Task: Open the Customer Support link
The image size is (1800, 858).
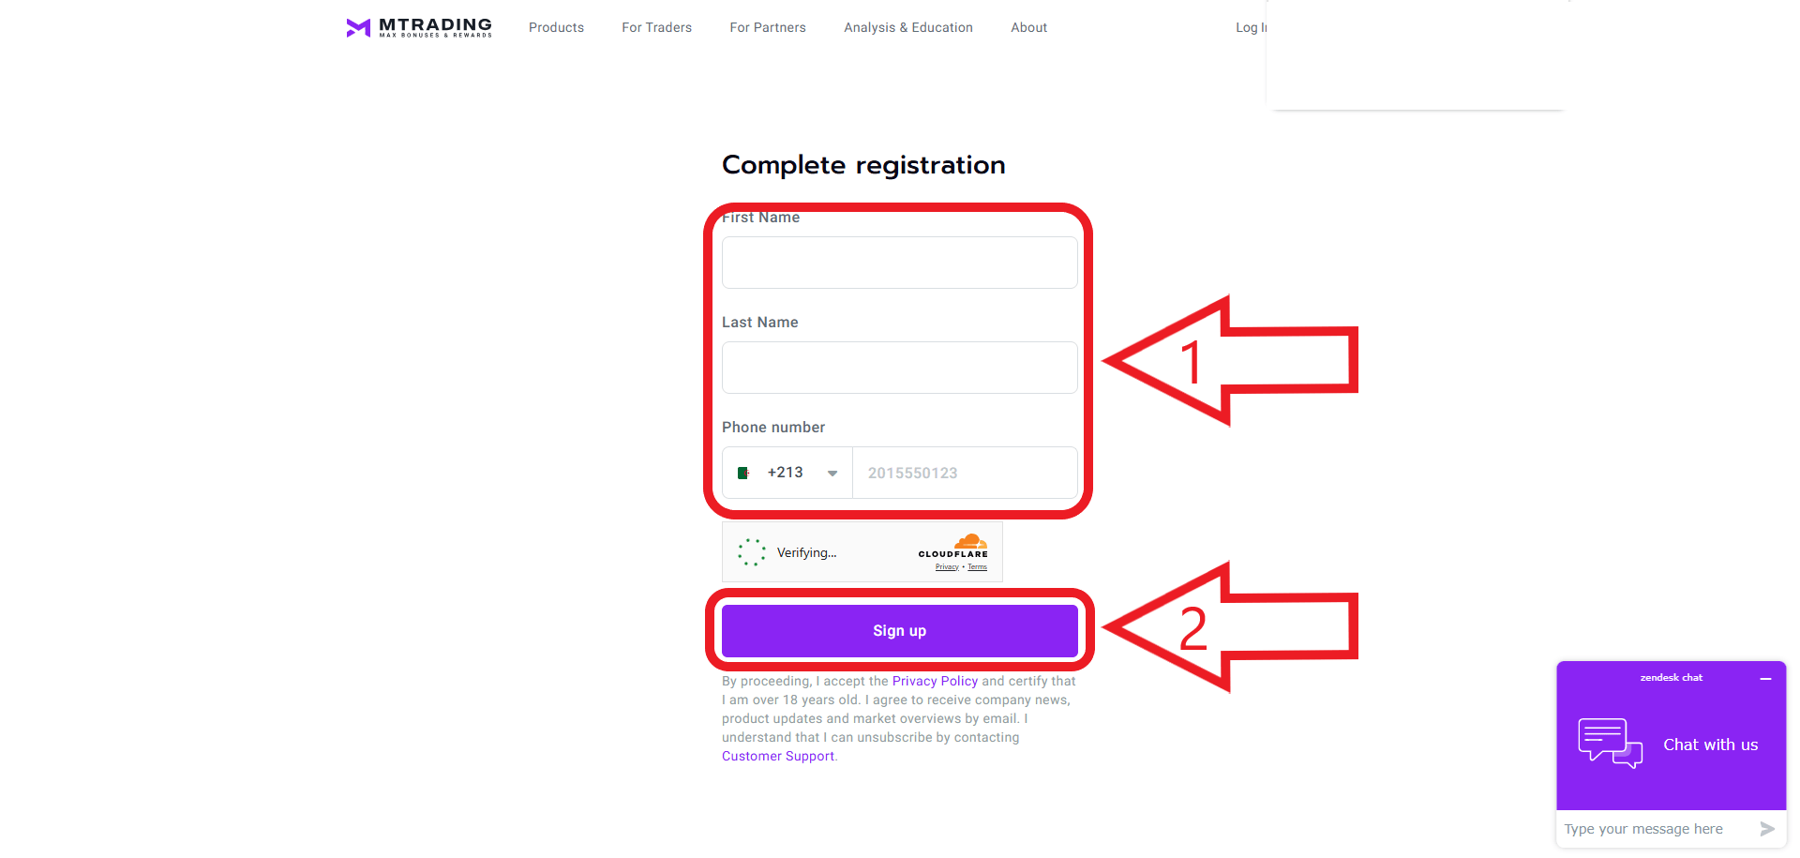Action: [x=778, y=756]
